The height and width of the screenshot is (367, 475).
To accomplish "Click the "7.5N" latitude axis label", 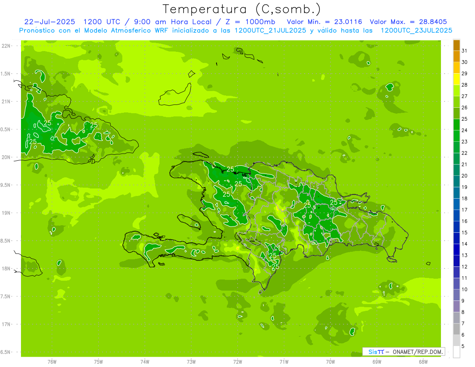I will click(6, 297).
